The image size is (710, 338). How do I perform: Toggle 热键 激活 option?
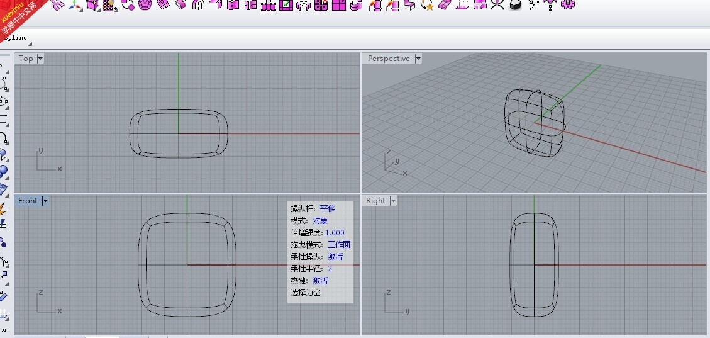pyautogui.click(x=319, y=281)
